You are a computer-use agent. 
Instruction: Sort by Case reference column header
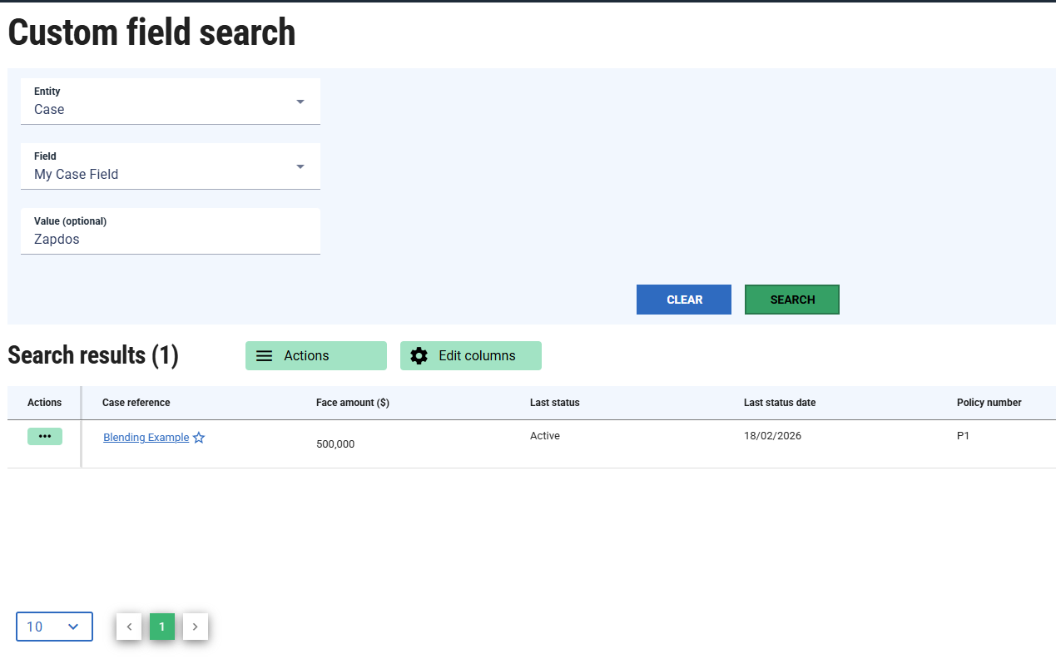coord(136,403)
